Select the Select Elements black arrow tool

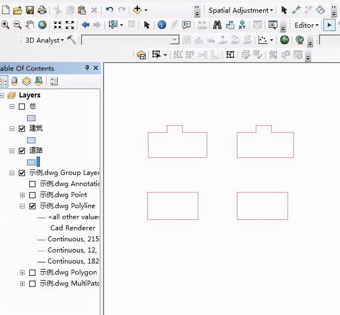(x=147, y=25)
